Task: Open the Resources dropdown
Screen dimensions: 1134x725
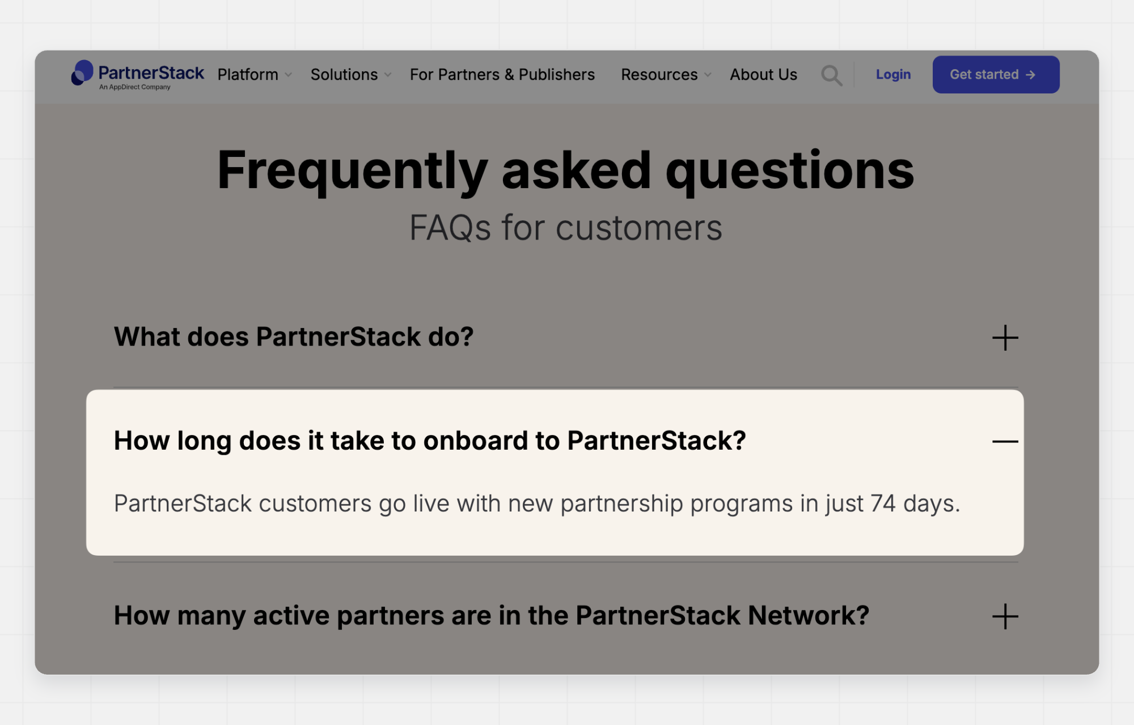Action: click(x=666, y=75)
